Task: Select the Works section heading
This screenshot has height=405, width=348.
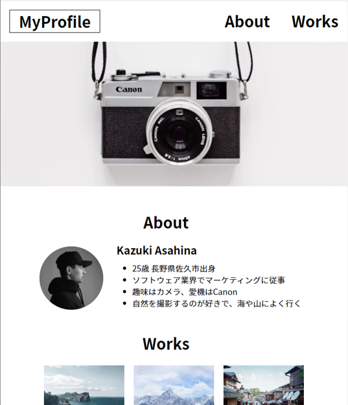Action: [x=166, y=344]
